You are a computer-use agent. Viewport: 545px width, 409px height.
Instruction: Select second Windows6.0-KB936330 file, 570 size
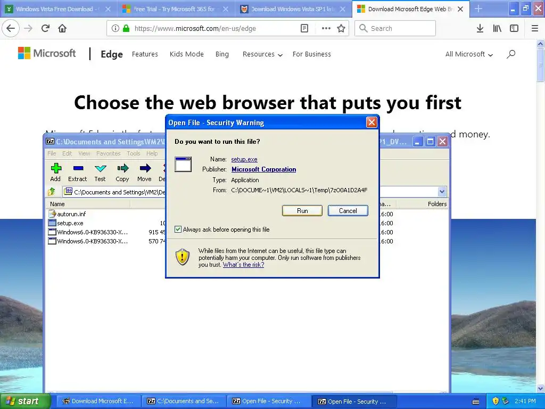(88, 241)
